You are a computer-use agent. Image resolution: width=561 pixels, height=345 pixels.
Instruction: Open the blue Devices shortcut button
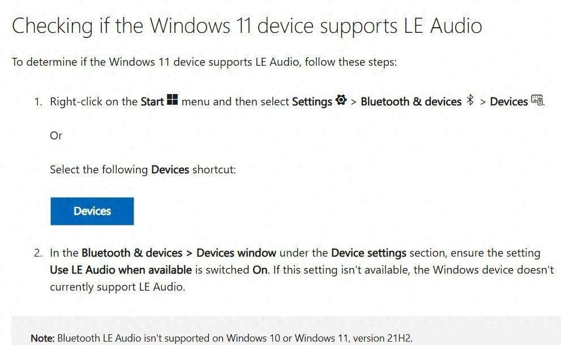pos(92,211)
